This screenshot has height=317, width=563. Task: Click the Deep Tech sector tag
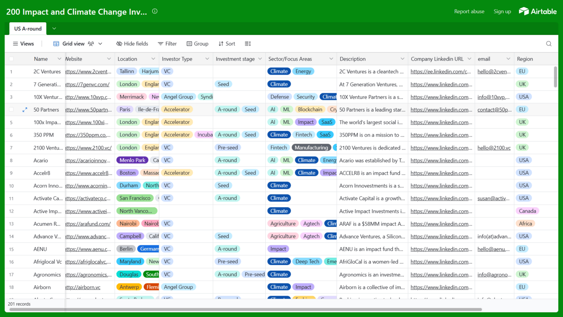[307, 262]
